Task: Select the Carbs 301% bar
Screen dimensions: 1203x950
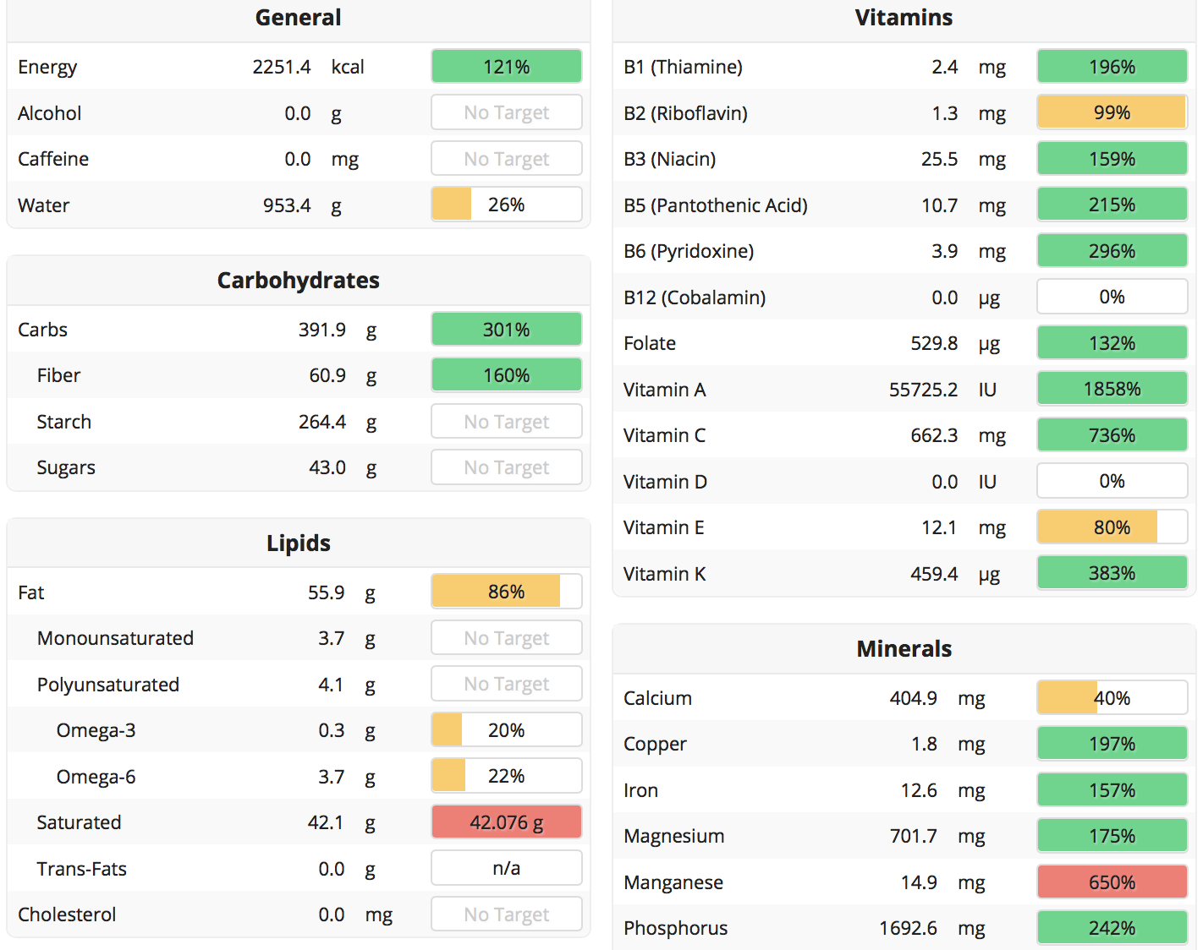Action: point(506,330)
